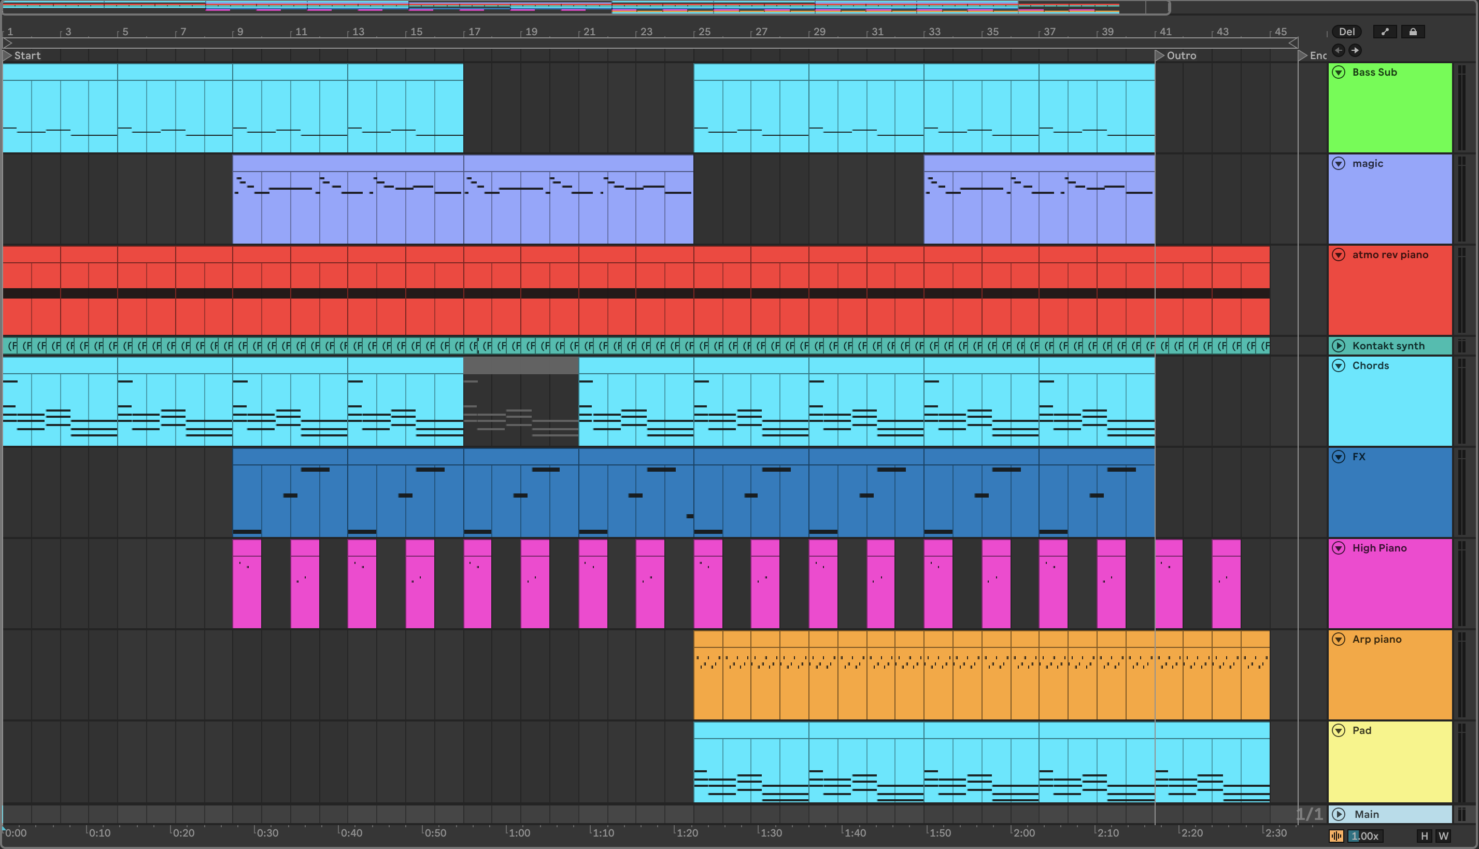
Task: Fold the FX track arrow
Action: pyautogui.click(x=1339, y=457)
